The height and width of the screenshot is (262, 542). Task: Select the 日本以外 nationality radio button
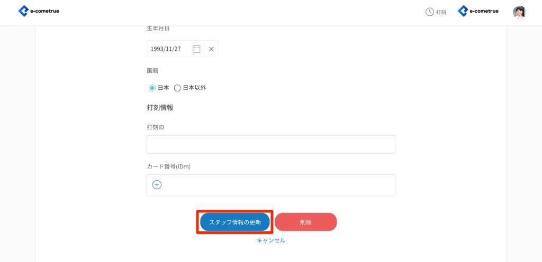(177, 88)
